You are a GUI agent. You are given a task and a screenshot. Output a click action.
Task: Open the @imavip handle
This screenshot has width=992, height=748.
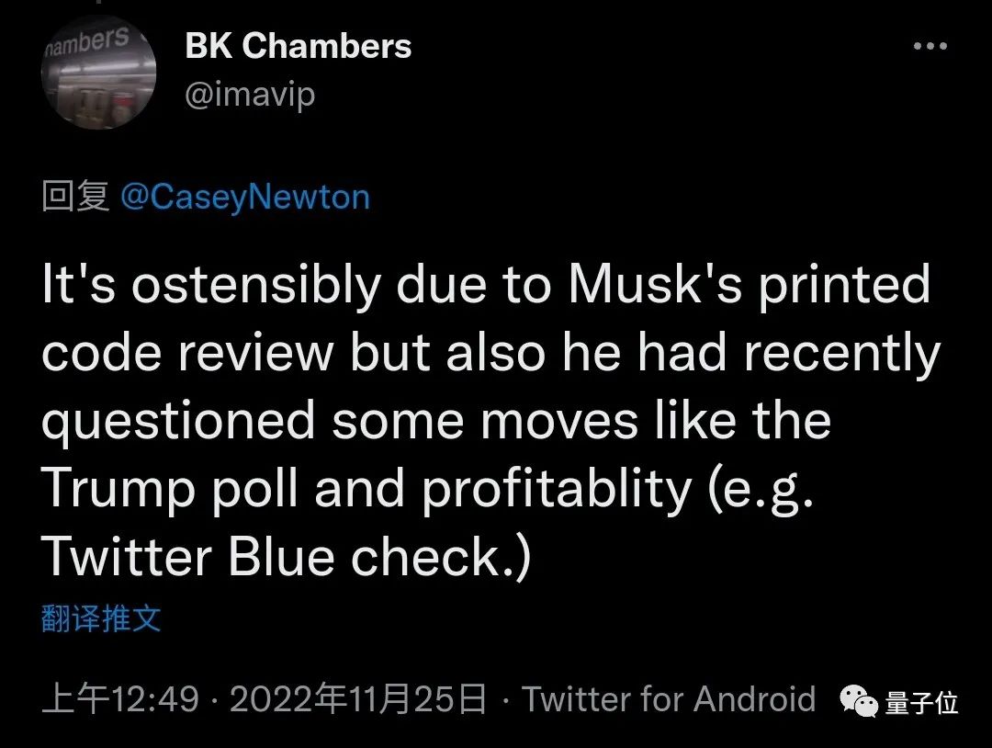(250, 95)
